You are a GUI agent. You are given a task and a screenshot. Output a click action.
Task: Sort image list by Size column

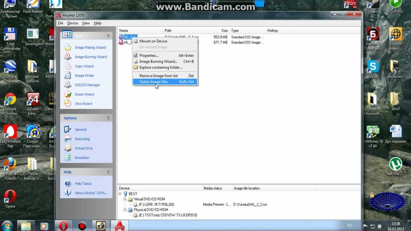click(x=219, y=30)
